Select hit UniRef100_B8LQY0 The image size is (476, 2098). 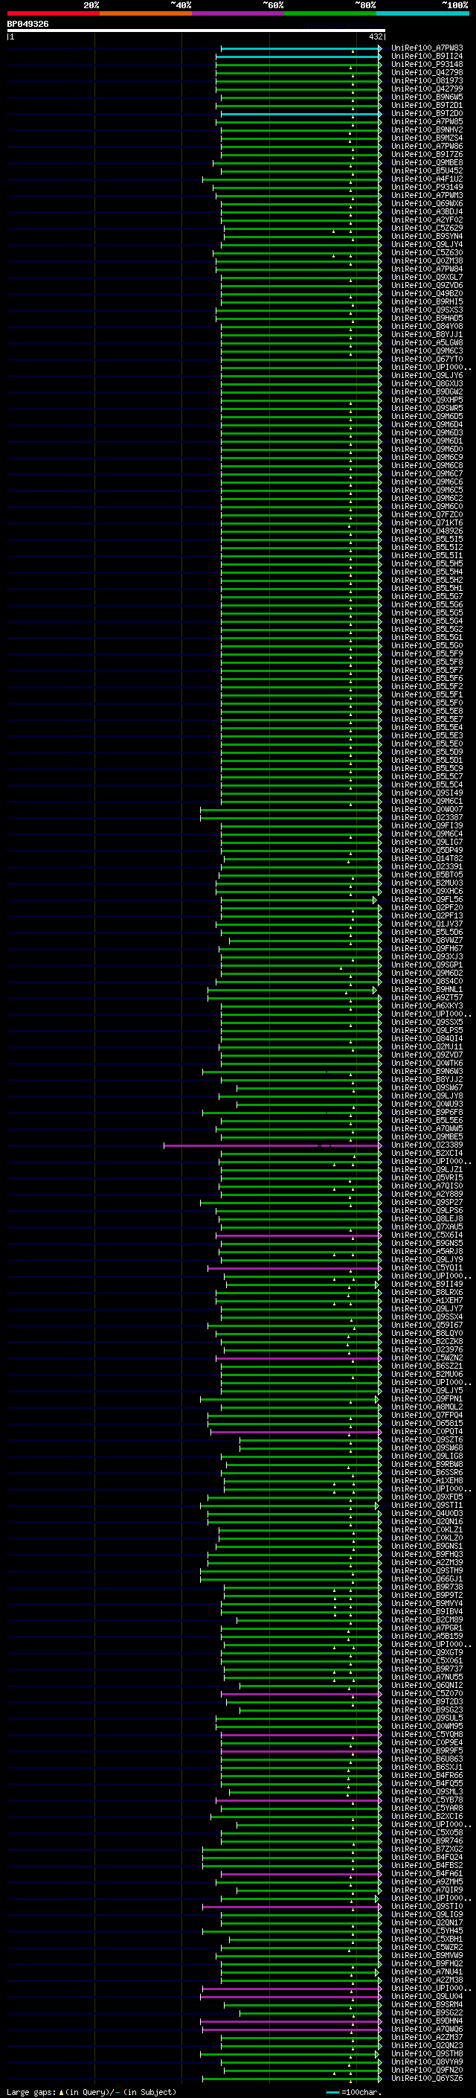pos(426,1333)
